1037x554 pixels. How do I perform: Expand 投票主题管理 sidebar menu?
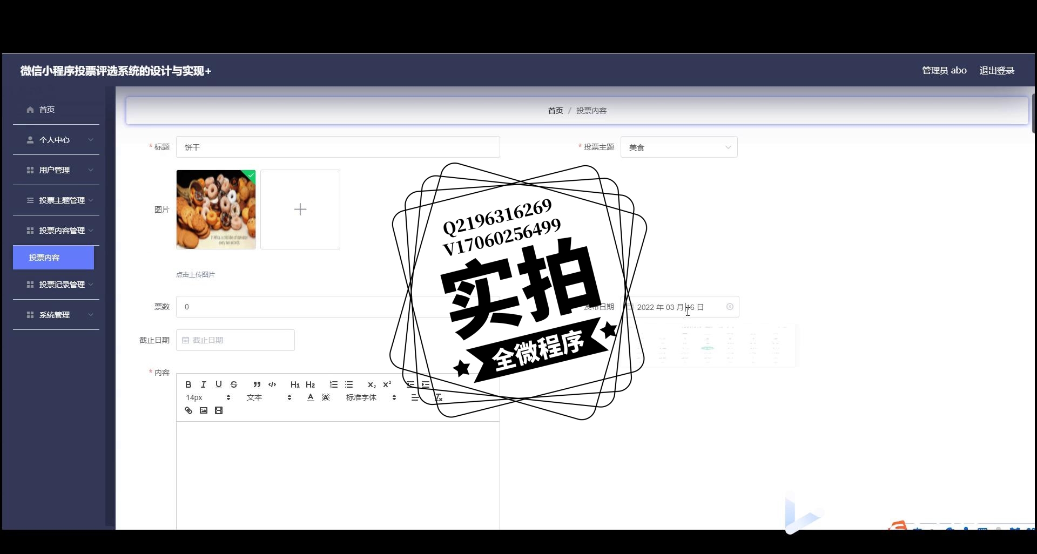pyautogui.click(x=56, y=200)
